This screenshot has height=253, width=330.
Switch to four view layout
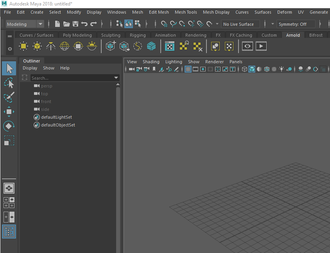click(9, 203)
